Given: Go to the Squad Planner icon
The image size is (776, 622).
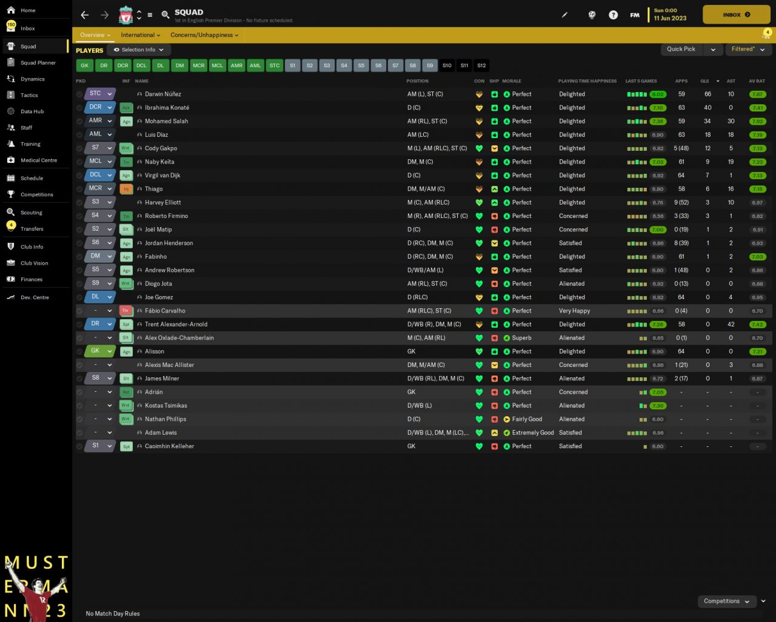Looking at the screenshot, I should pos(11,62).
